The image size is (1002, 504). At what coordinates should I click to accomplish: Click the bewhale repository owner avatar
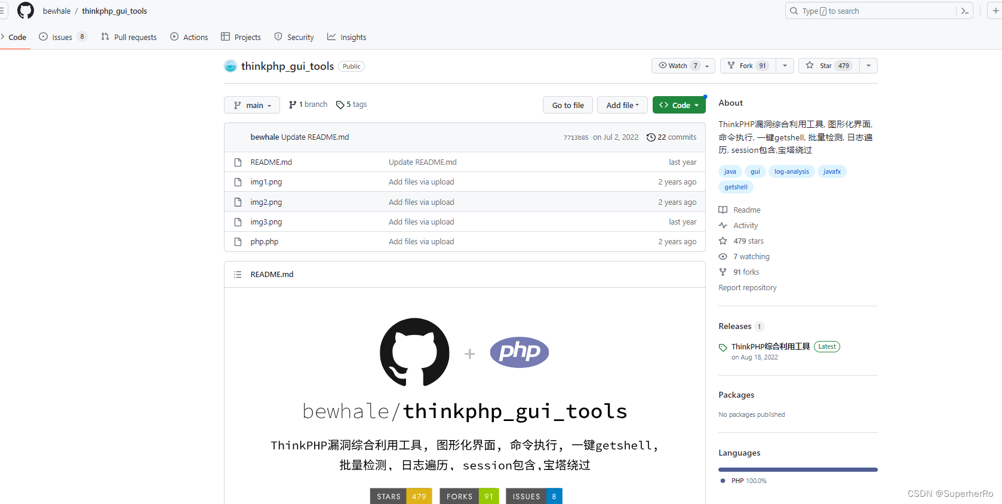coord(230,66)
